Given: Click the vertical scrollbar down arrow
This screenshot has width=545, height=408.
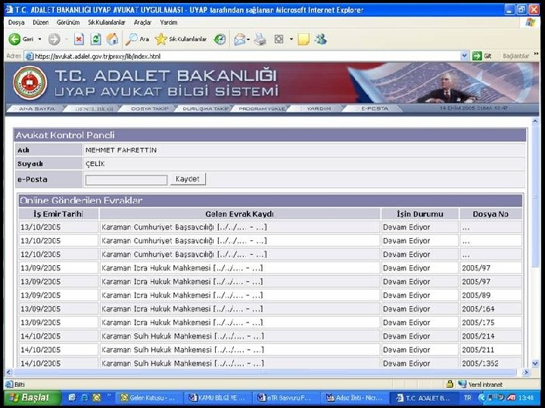Looking at the screenshot, I should pyautogui.click(x=535, y=363).
